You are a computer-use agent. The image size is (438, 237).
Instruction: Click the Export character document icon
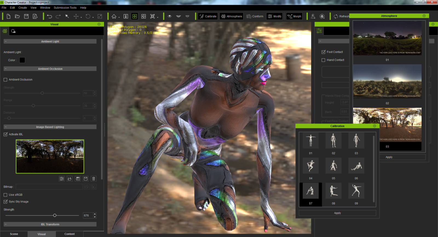pos(35,16)
